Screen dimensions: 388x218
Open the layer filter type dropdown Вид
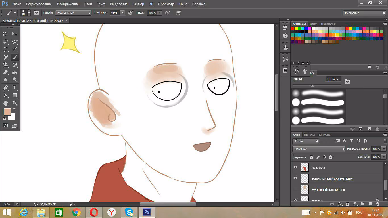tap(306, 141)
